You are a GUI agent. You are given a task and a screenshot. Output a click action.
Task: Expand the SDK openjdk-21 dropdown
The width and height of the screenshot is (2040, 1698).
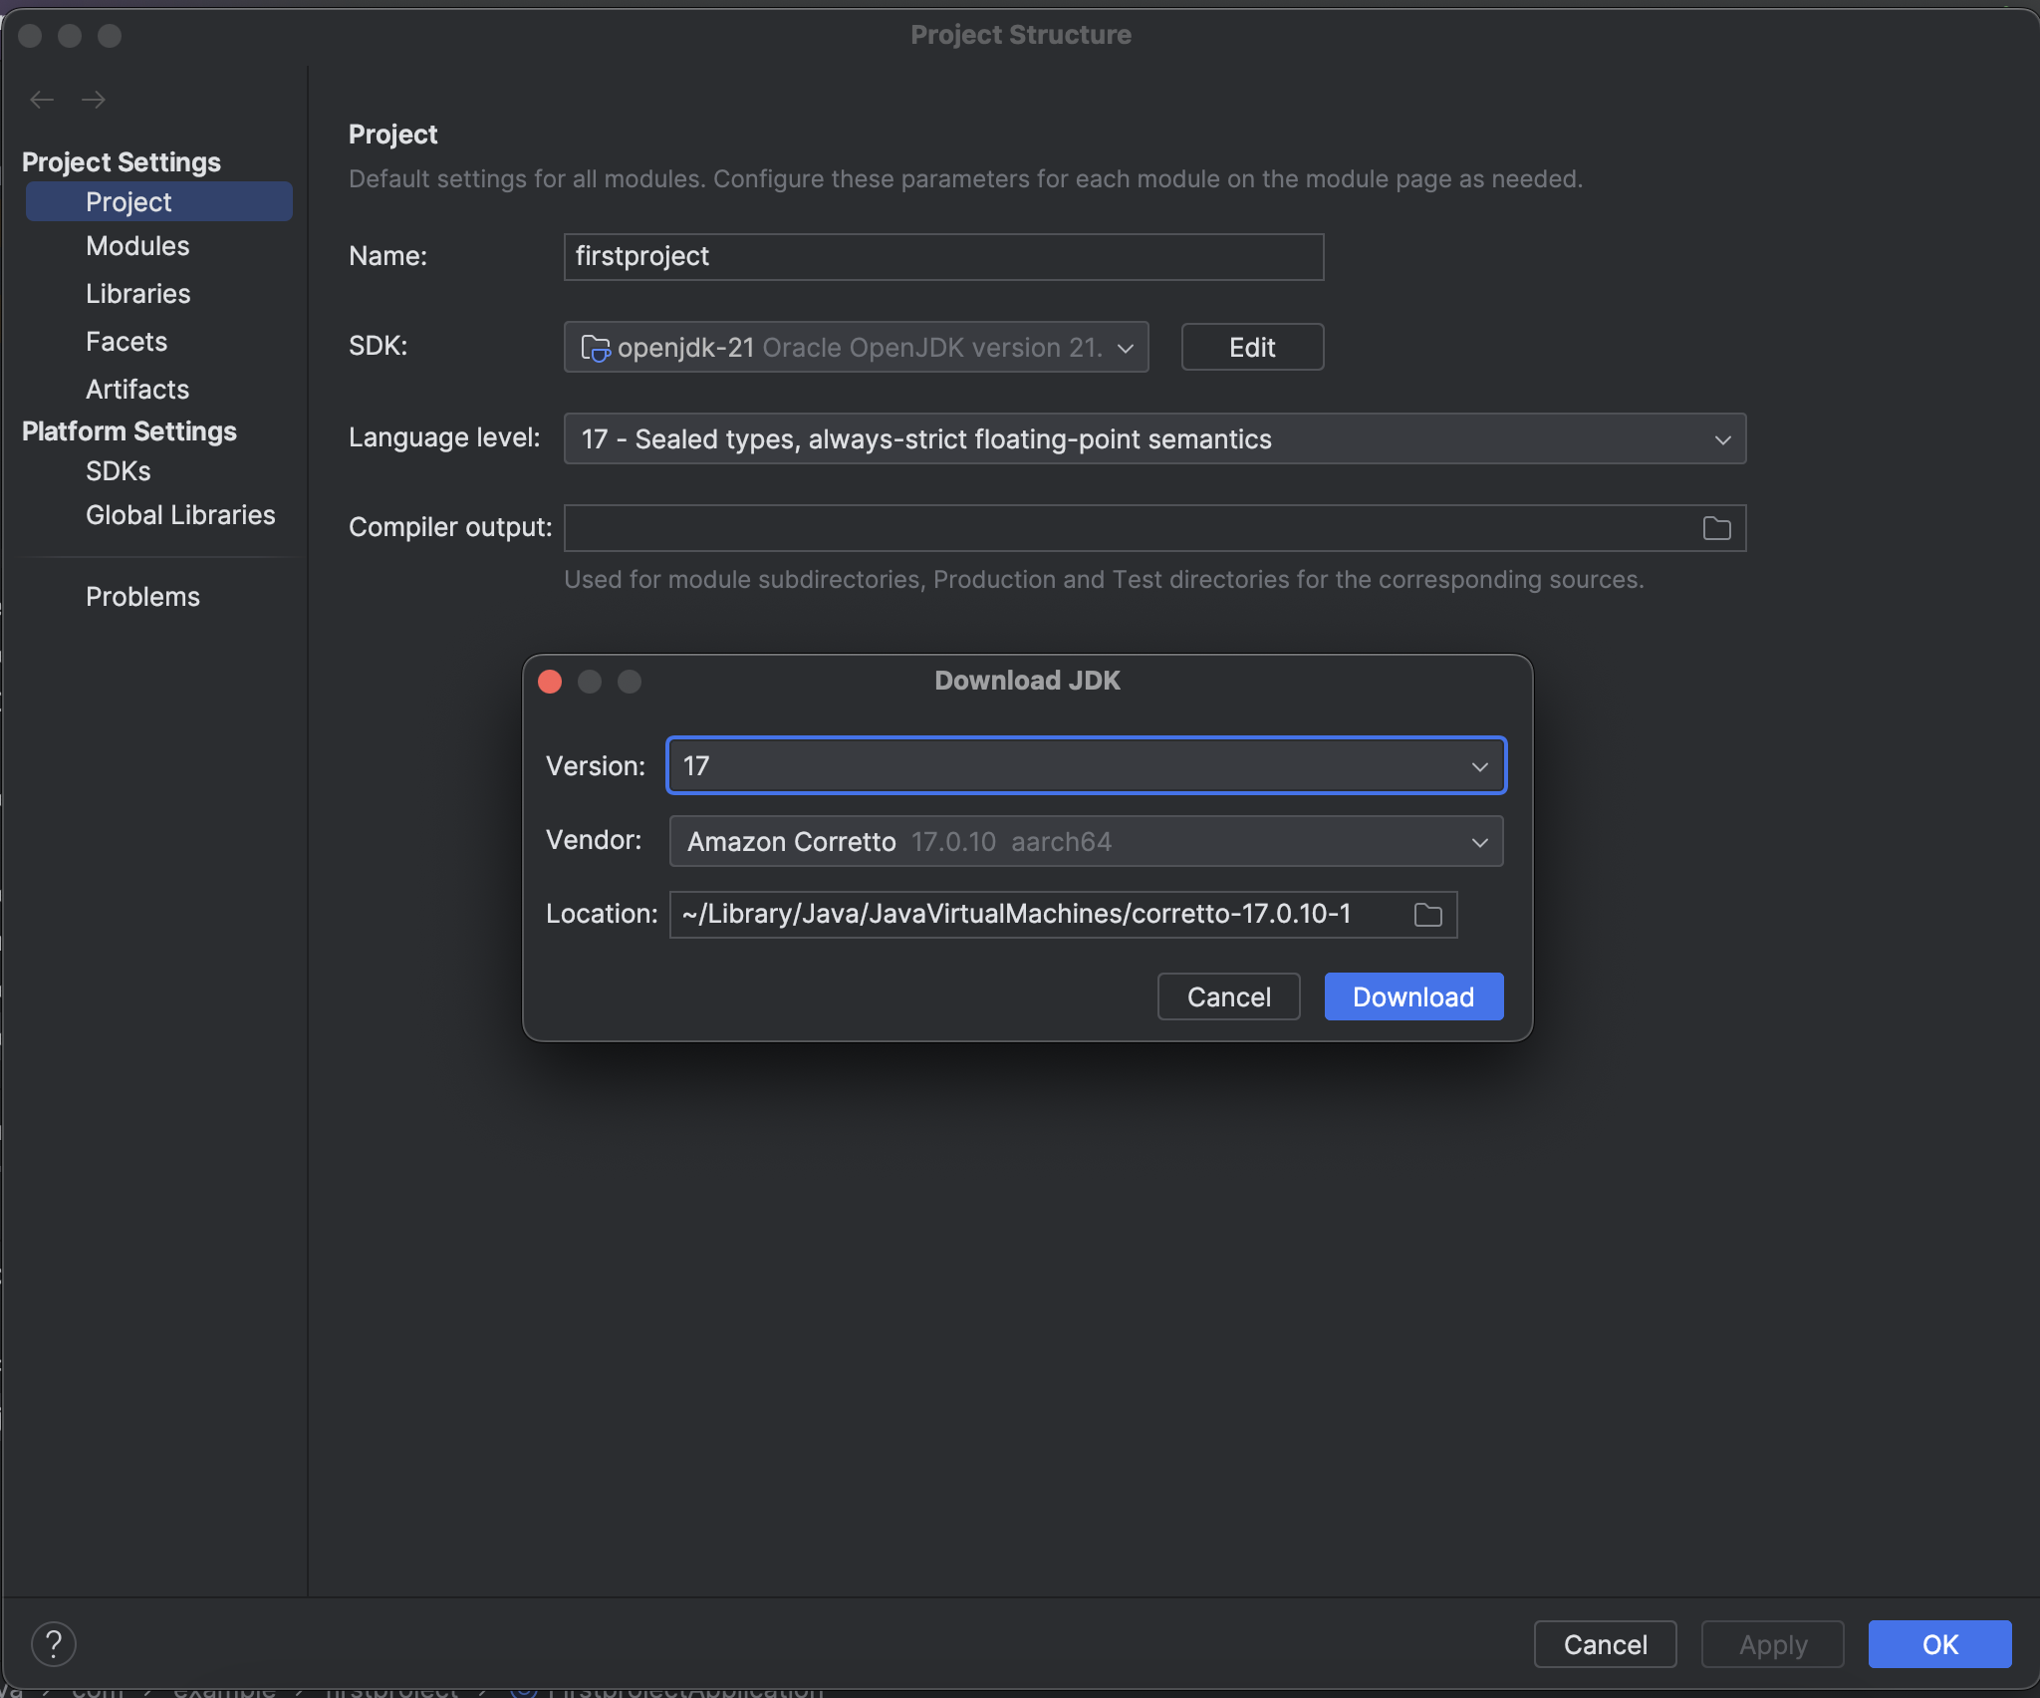pos(1126,348)
